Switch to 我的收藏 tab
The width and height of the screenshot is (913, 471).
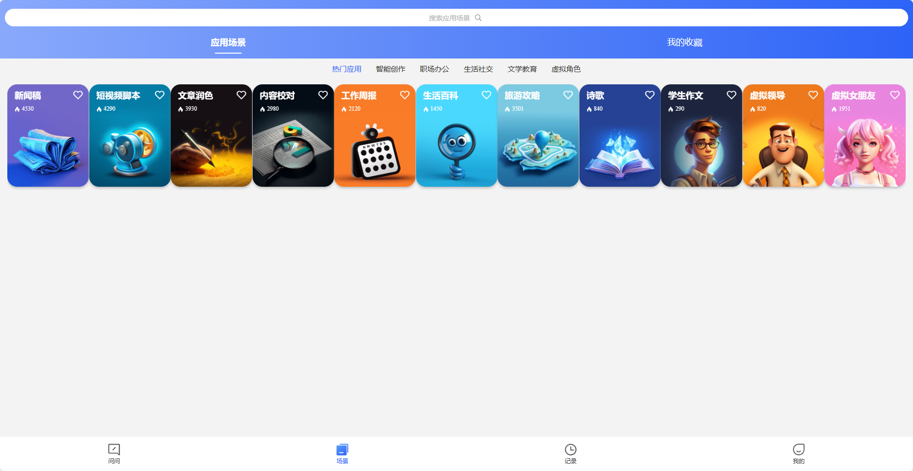pos(684,42)
